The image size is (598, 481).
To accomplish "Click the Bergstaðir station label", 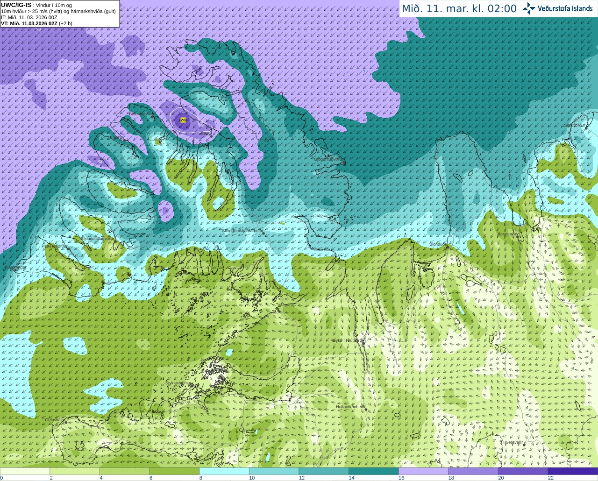I will tap(507, 233).
